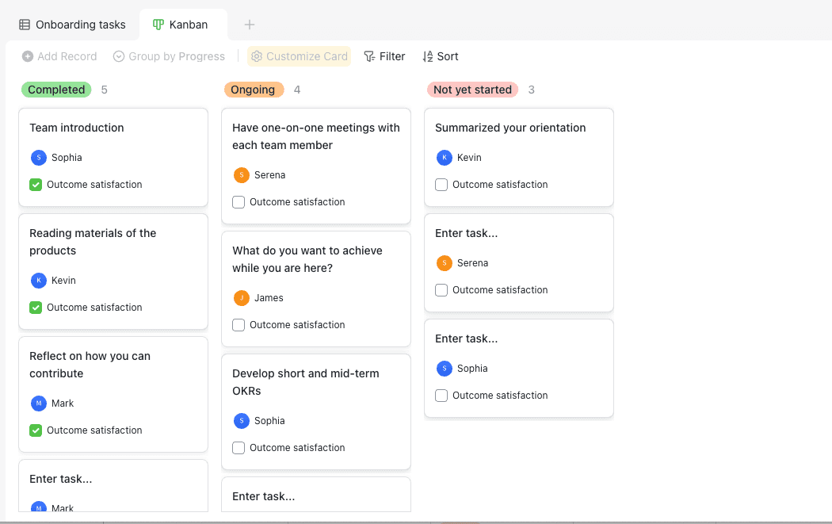Open the Reading materials of the products card
Viewport: 832px width, 524px height.
(113, 272)
